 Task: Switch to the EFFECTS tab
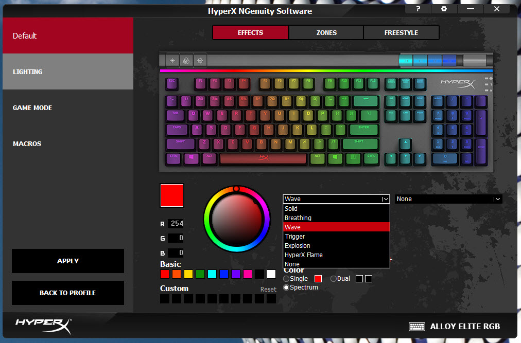coord(251,33)
